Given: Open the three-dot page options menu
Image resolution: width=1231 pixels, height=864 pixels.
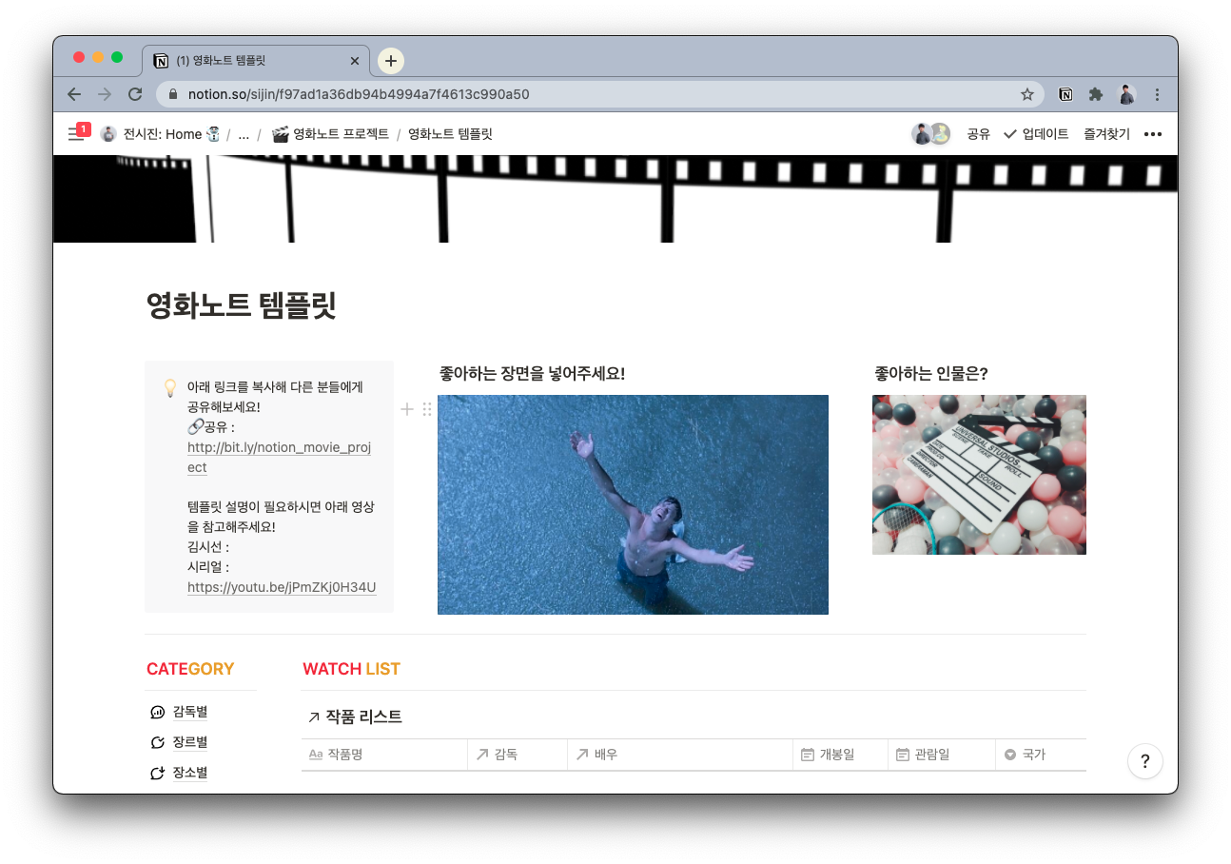Looking at the screenshot, I should pyautogui.click(x=1153, y=134).
